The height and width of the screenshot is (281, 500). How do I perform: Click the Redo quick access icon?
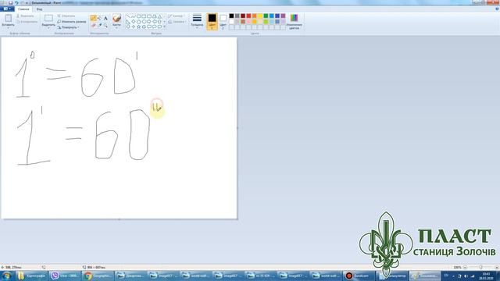(x=23, y=3)
